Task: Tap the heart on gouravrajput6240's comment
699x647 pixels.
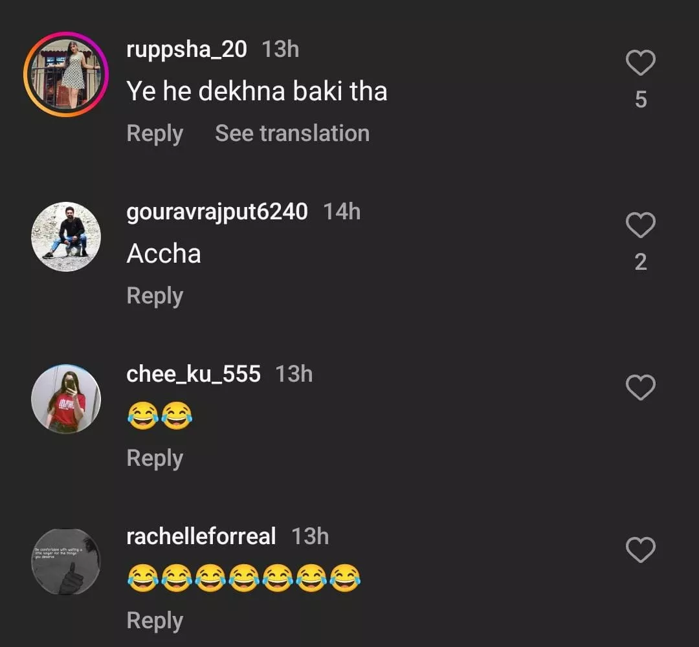Action: pyautogui.click(x=641, y=225)
